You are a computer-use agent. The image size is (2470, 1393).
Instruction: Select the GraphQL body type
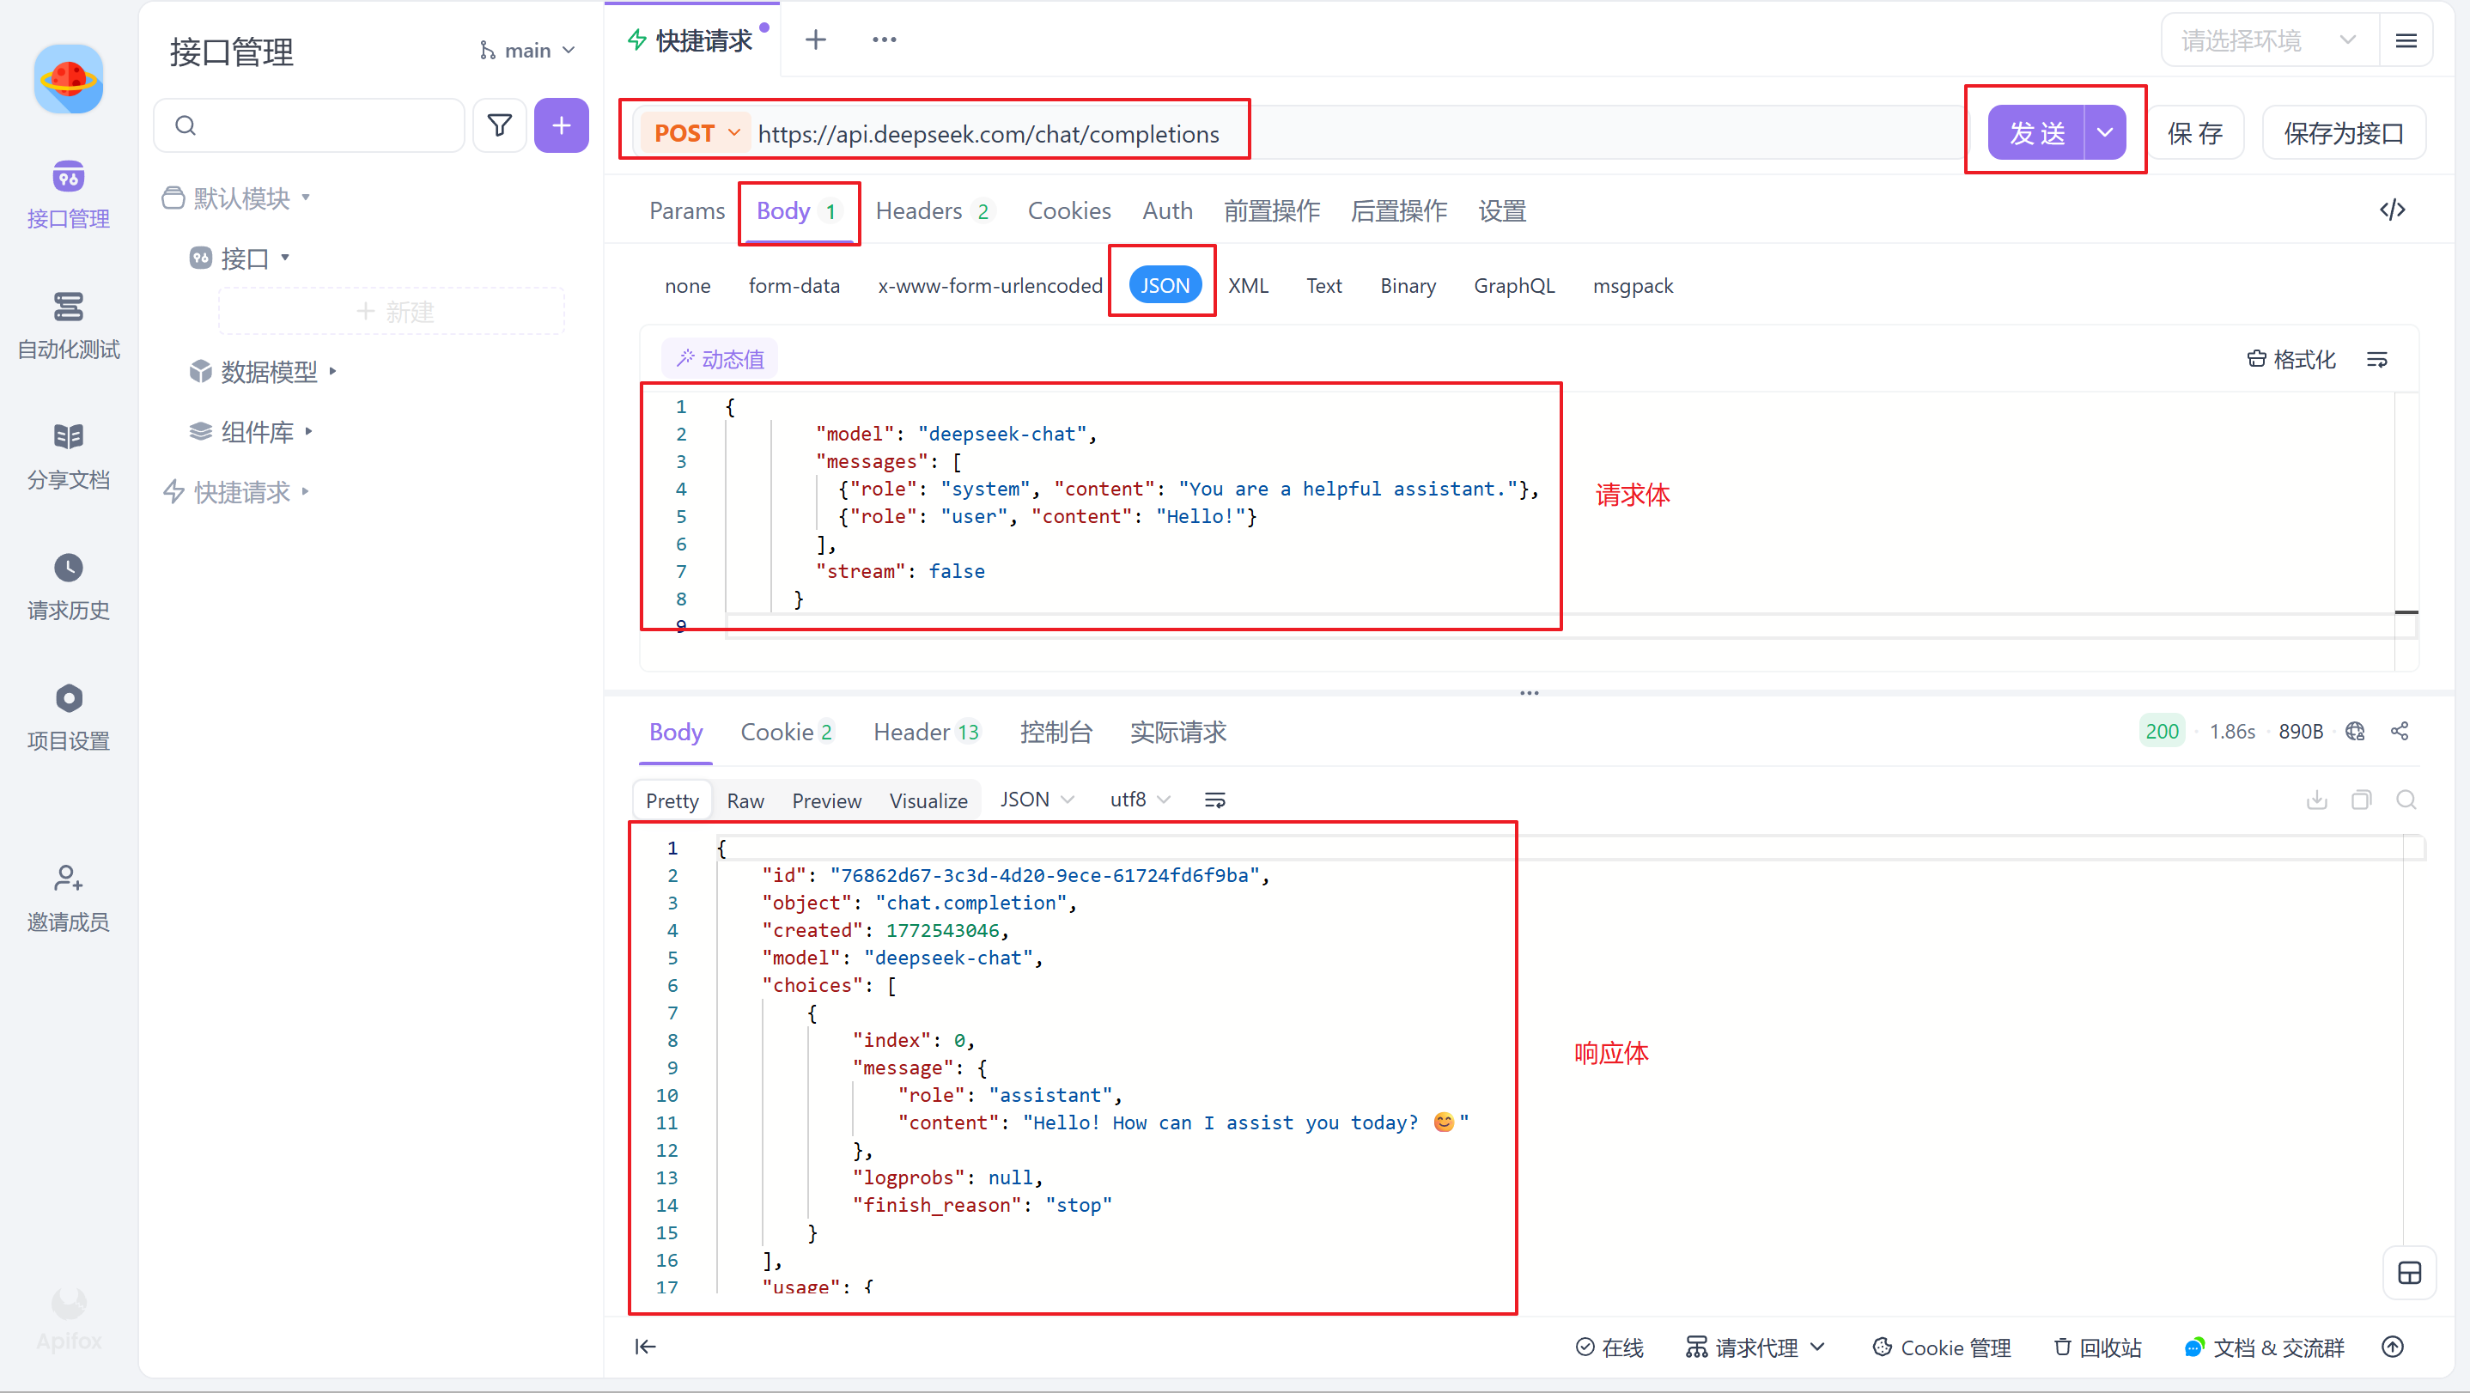1513,286
